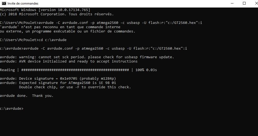Click the Expected signature for ATmega2560 line
258x136 pixels.
58,83
